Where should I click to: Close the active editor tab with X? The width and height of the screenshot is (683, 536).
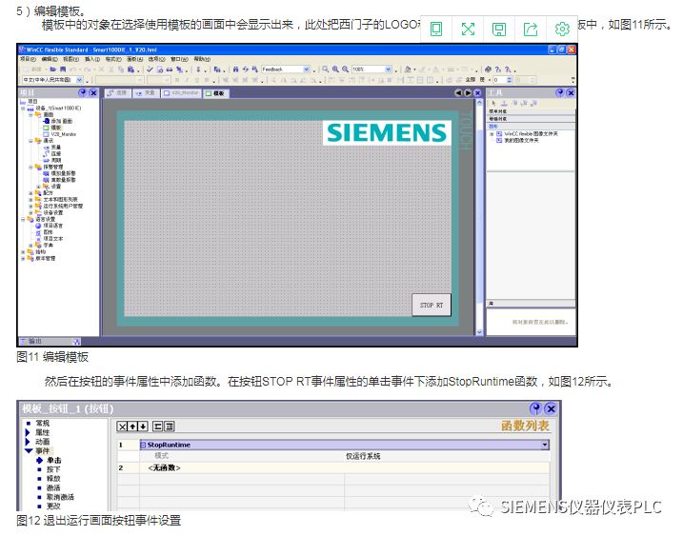[477, 92]
